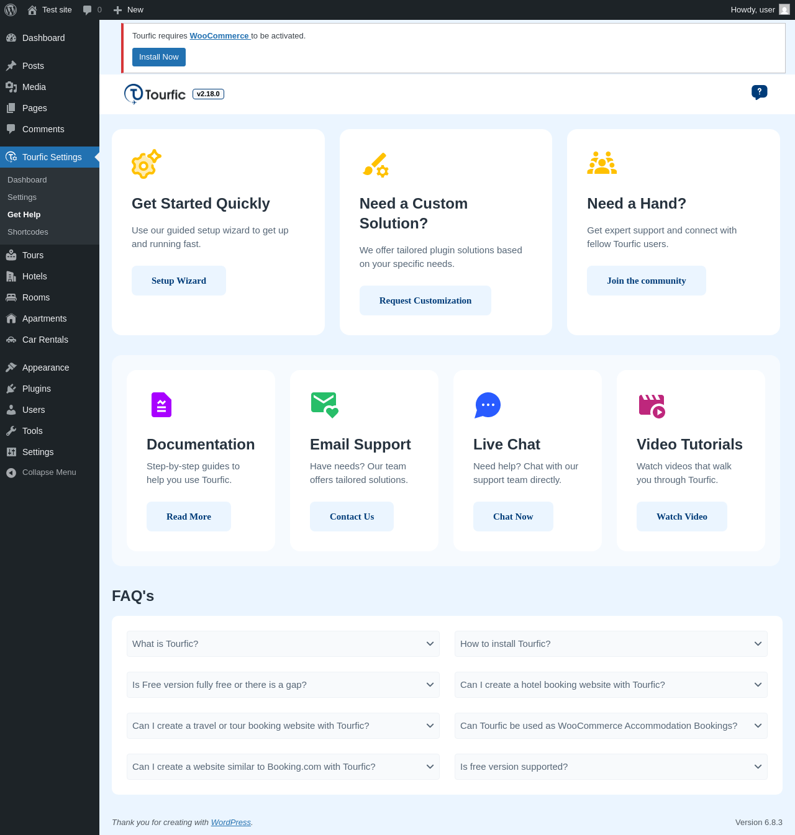
Task: Expand the WooCommerce Accommodation Bookings FAQ
Action: tap(611, 726)
